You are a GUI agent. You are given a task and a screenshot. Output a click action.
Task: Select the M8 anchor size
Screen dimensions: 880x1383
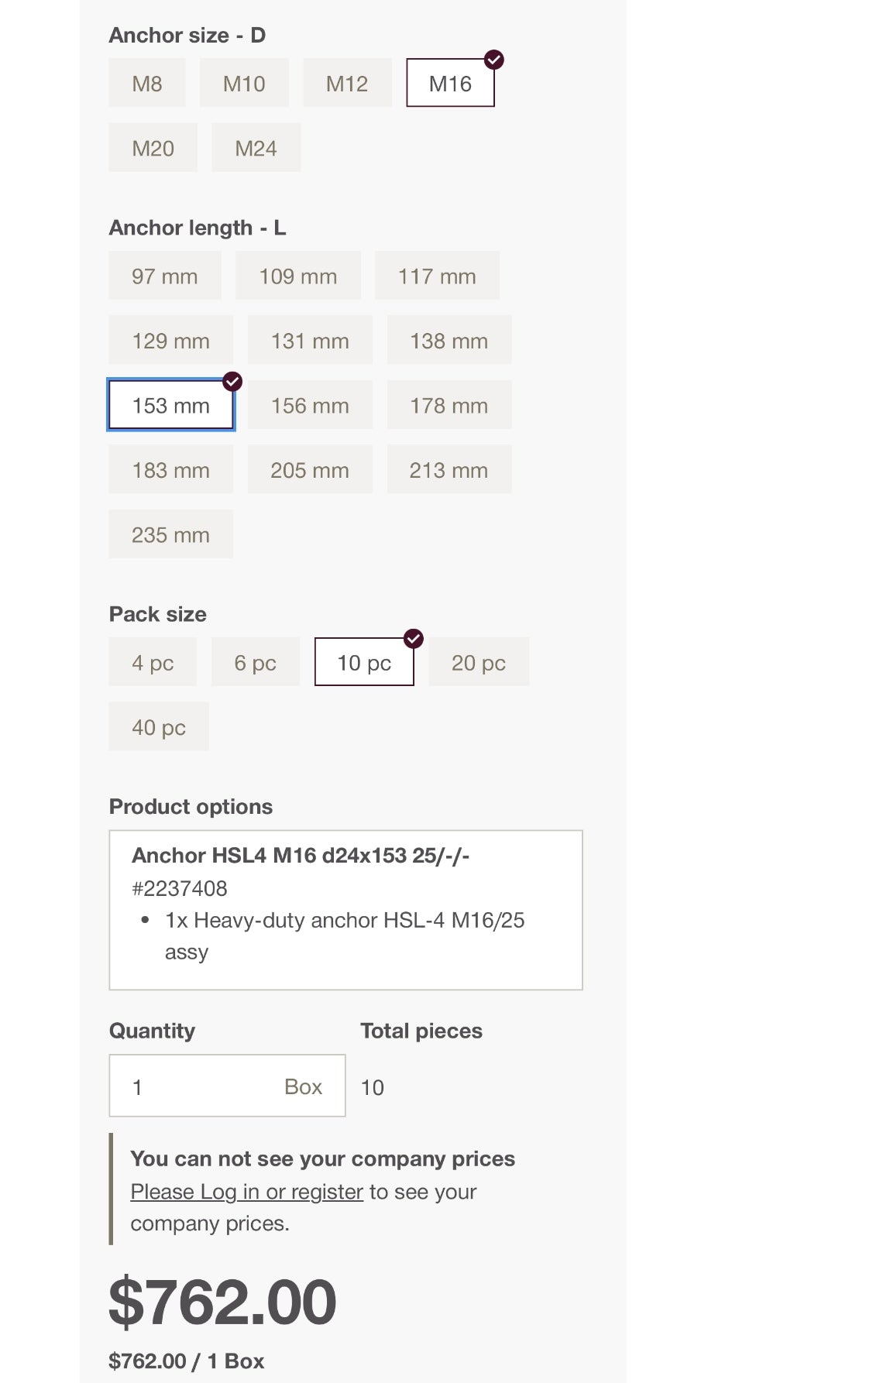coord(147,84)
